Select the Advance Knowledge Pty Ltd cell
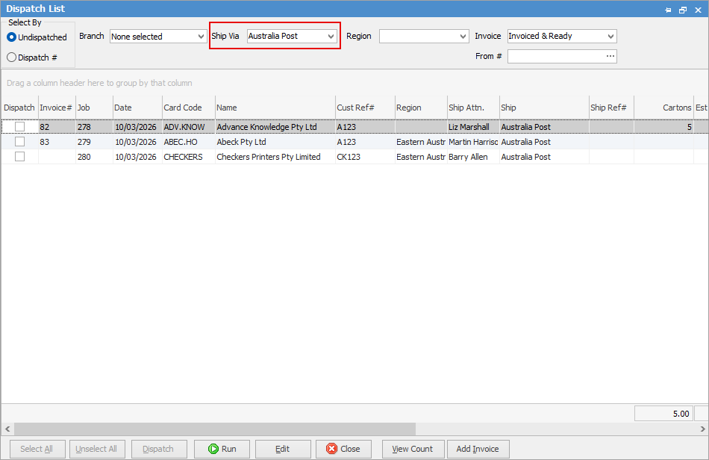 tap(275, 127)
